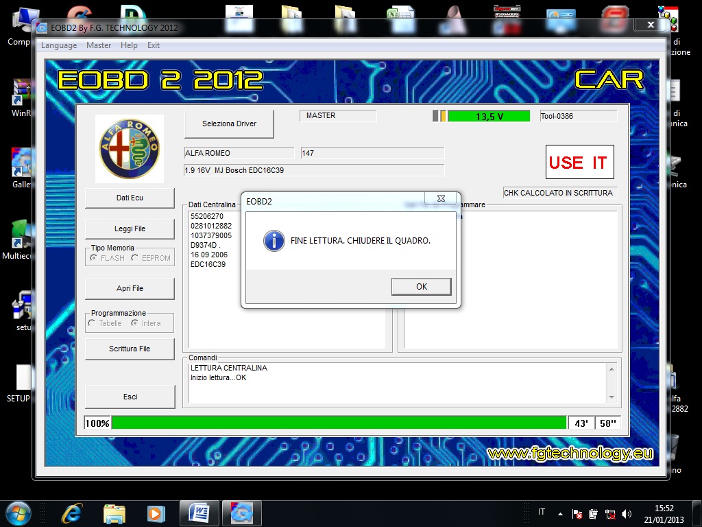Select the EEPROM memory radio button
This screenshot has width=702, height=527.
pyautogui.click(x=135, y=258)
